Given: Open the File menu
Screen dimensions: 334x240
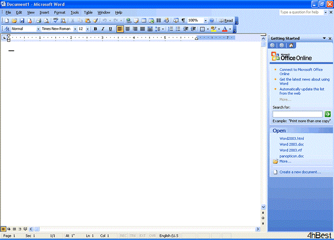Looking at the screenshot, I should tap(8, 13).
